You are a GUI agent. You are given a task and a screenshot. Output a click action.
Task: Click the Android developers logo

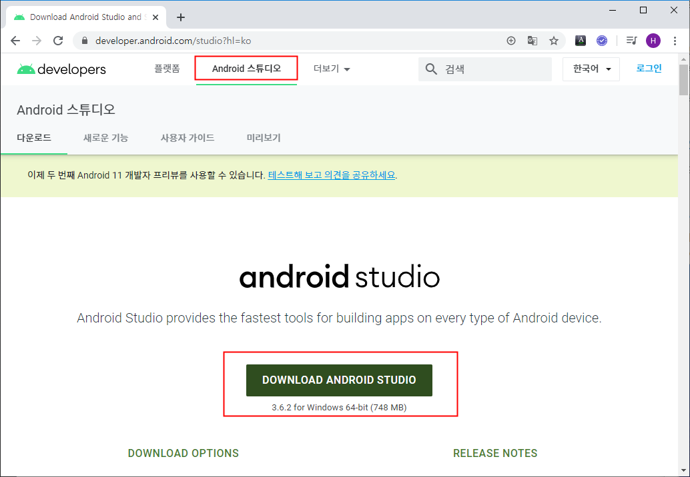61,69
